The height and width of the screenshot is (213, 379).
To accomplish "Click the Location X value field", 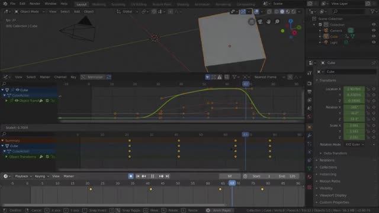I will coord(354,89).
